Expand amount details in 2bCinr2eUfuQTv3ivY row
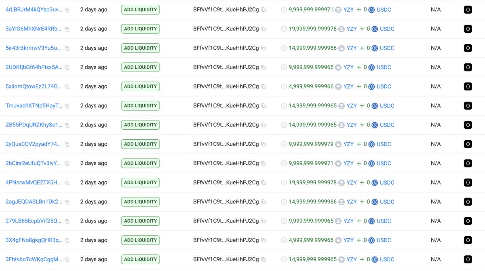This screenshot has width=485, height=271. pyautogui.click(x=284, y=163)
